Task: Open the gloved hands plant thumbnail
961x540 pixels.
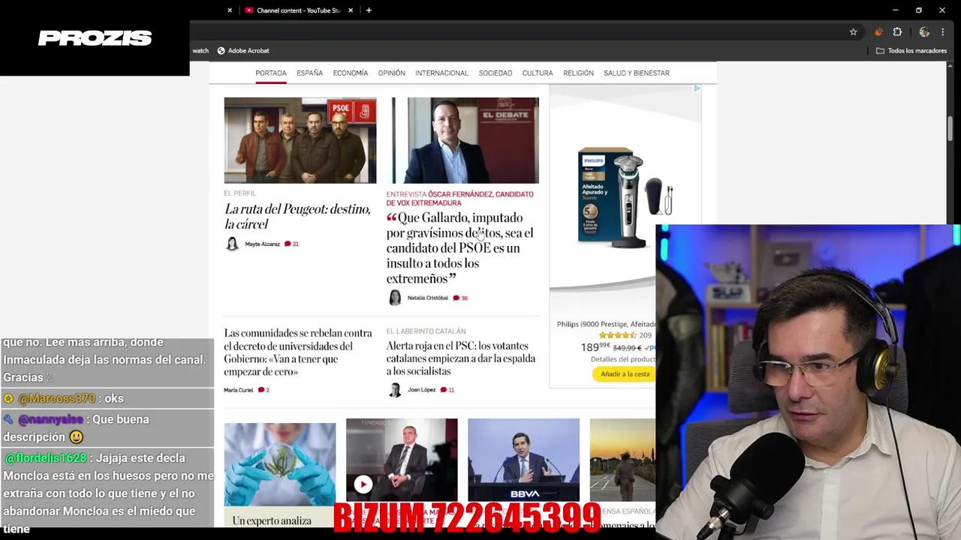Action: pos(280,464)
